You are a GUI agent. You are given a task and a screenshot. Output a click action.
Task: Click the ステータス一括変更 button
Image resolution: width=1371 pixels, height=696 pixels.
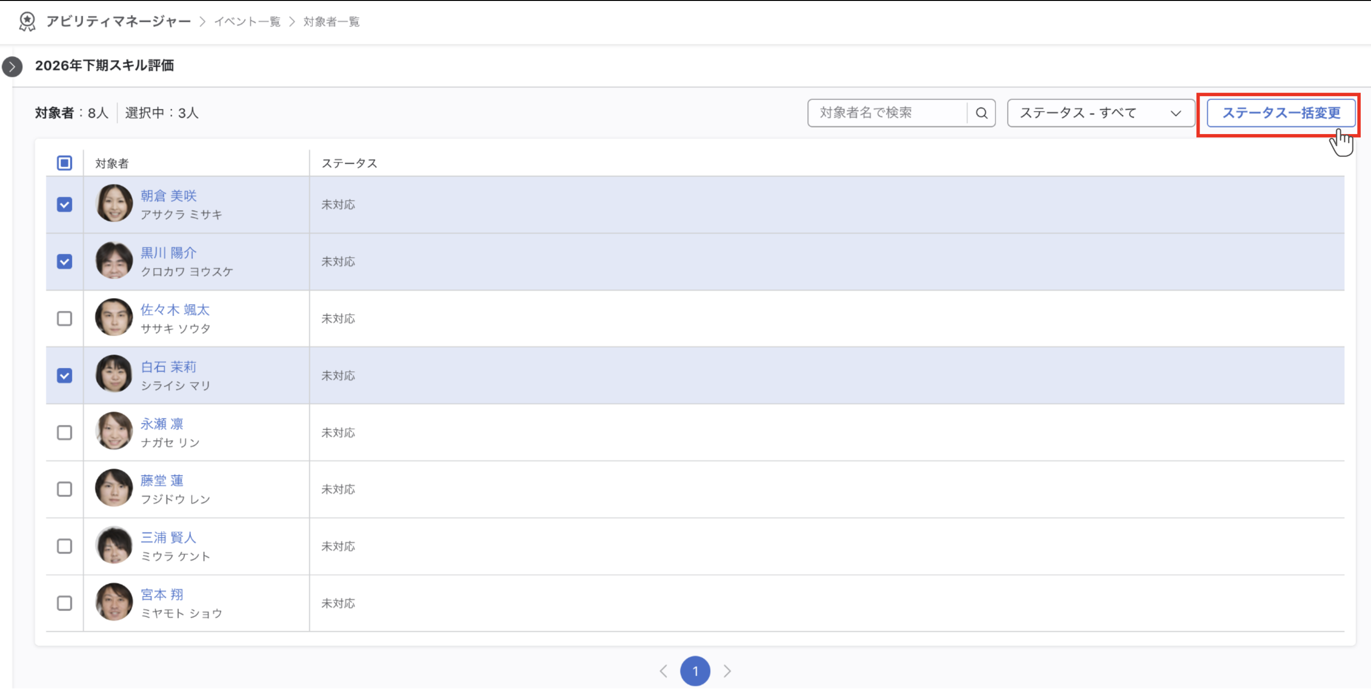(x=1280, y=114)
